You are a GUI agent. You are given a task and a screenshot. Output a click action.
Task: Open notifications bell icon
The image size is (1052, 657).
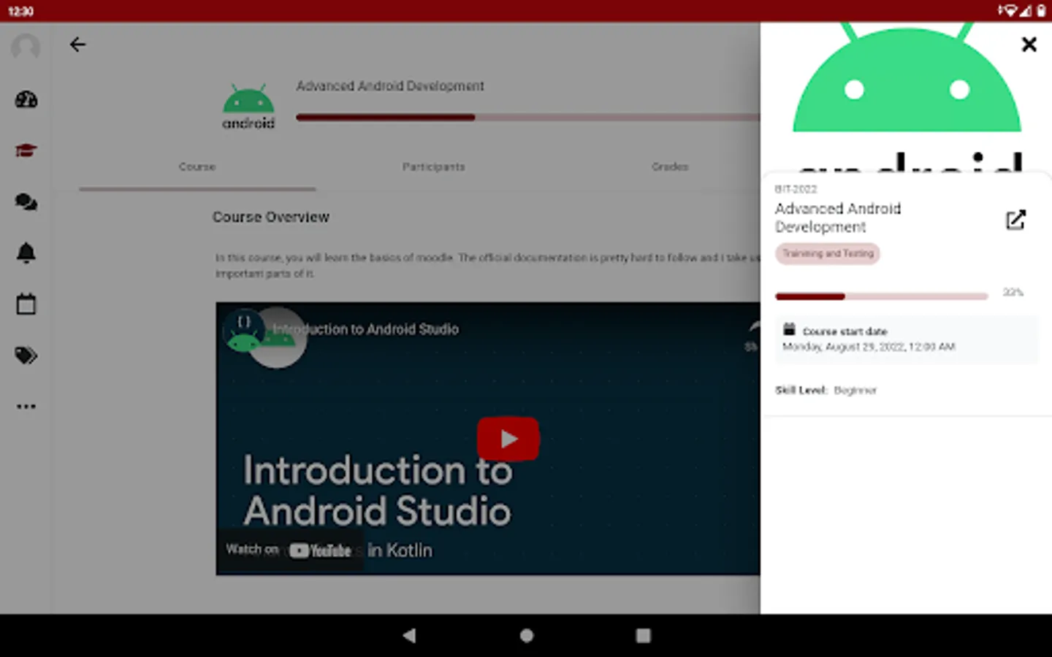(26, 253)
